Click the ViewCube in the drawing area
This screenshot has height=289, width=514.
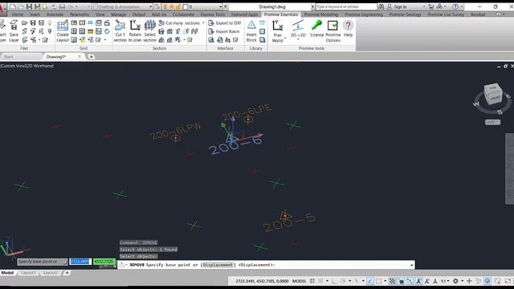coord(492,94)
